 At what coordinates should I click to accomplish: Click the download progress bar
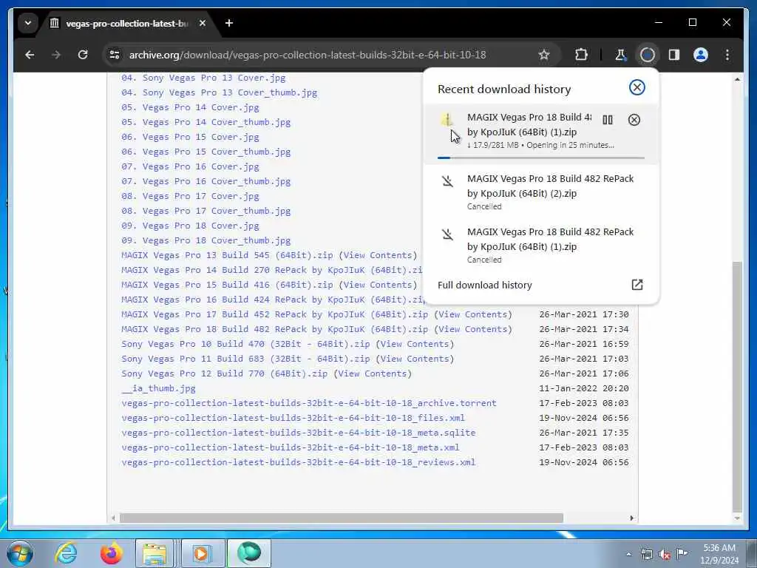pos(540,158)
